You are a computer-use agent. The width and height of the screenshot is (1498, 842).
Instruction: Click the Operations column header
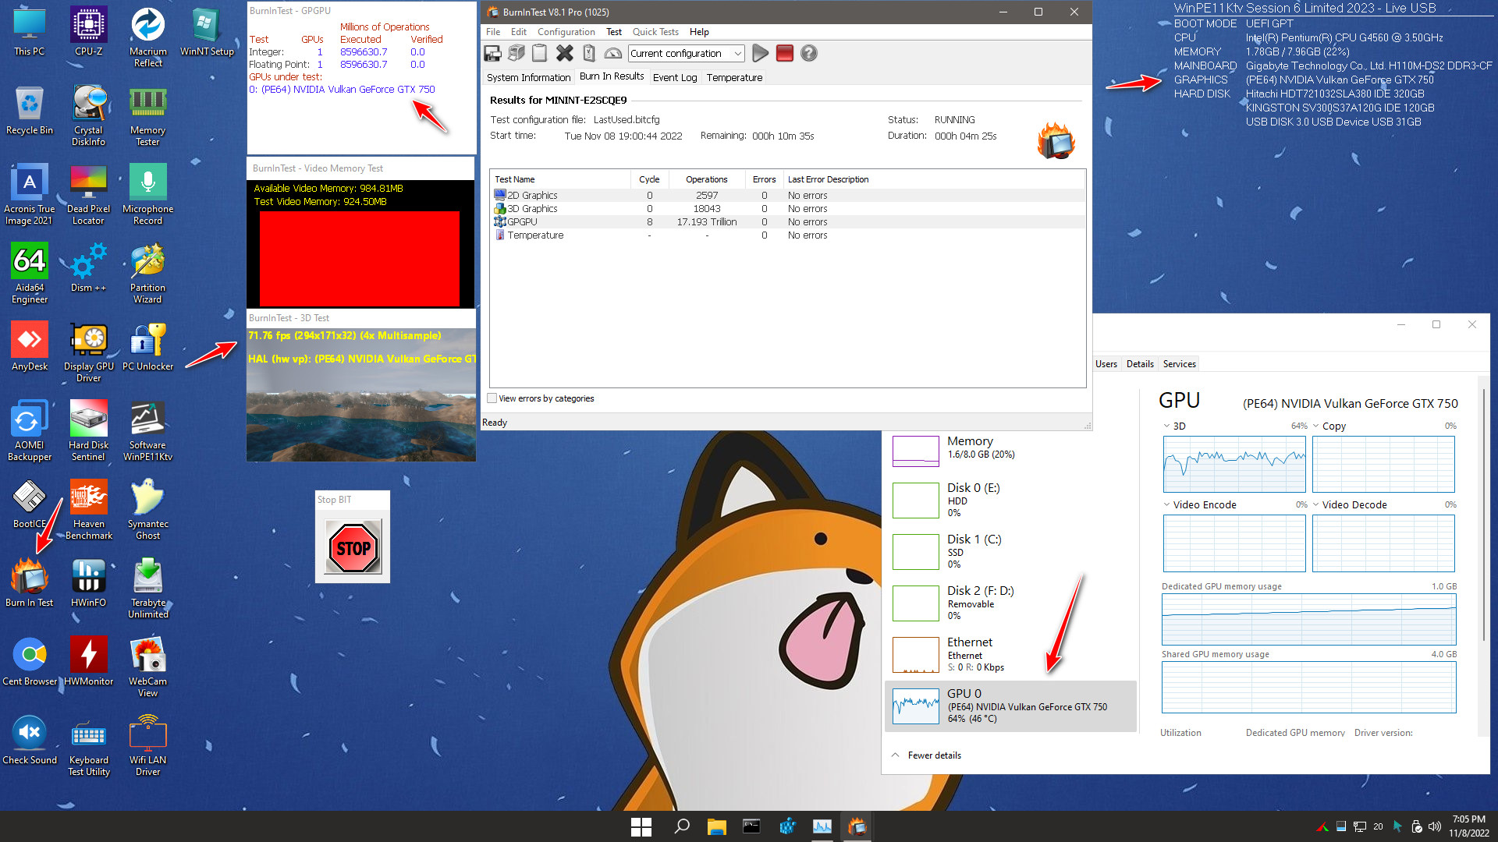click(707, 179)
